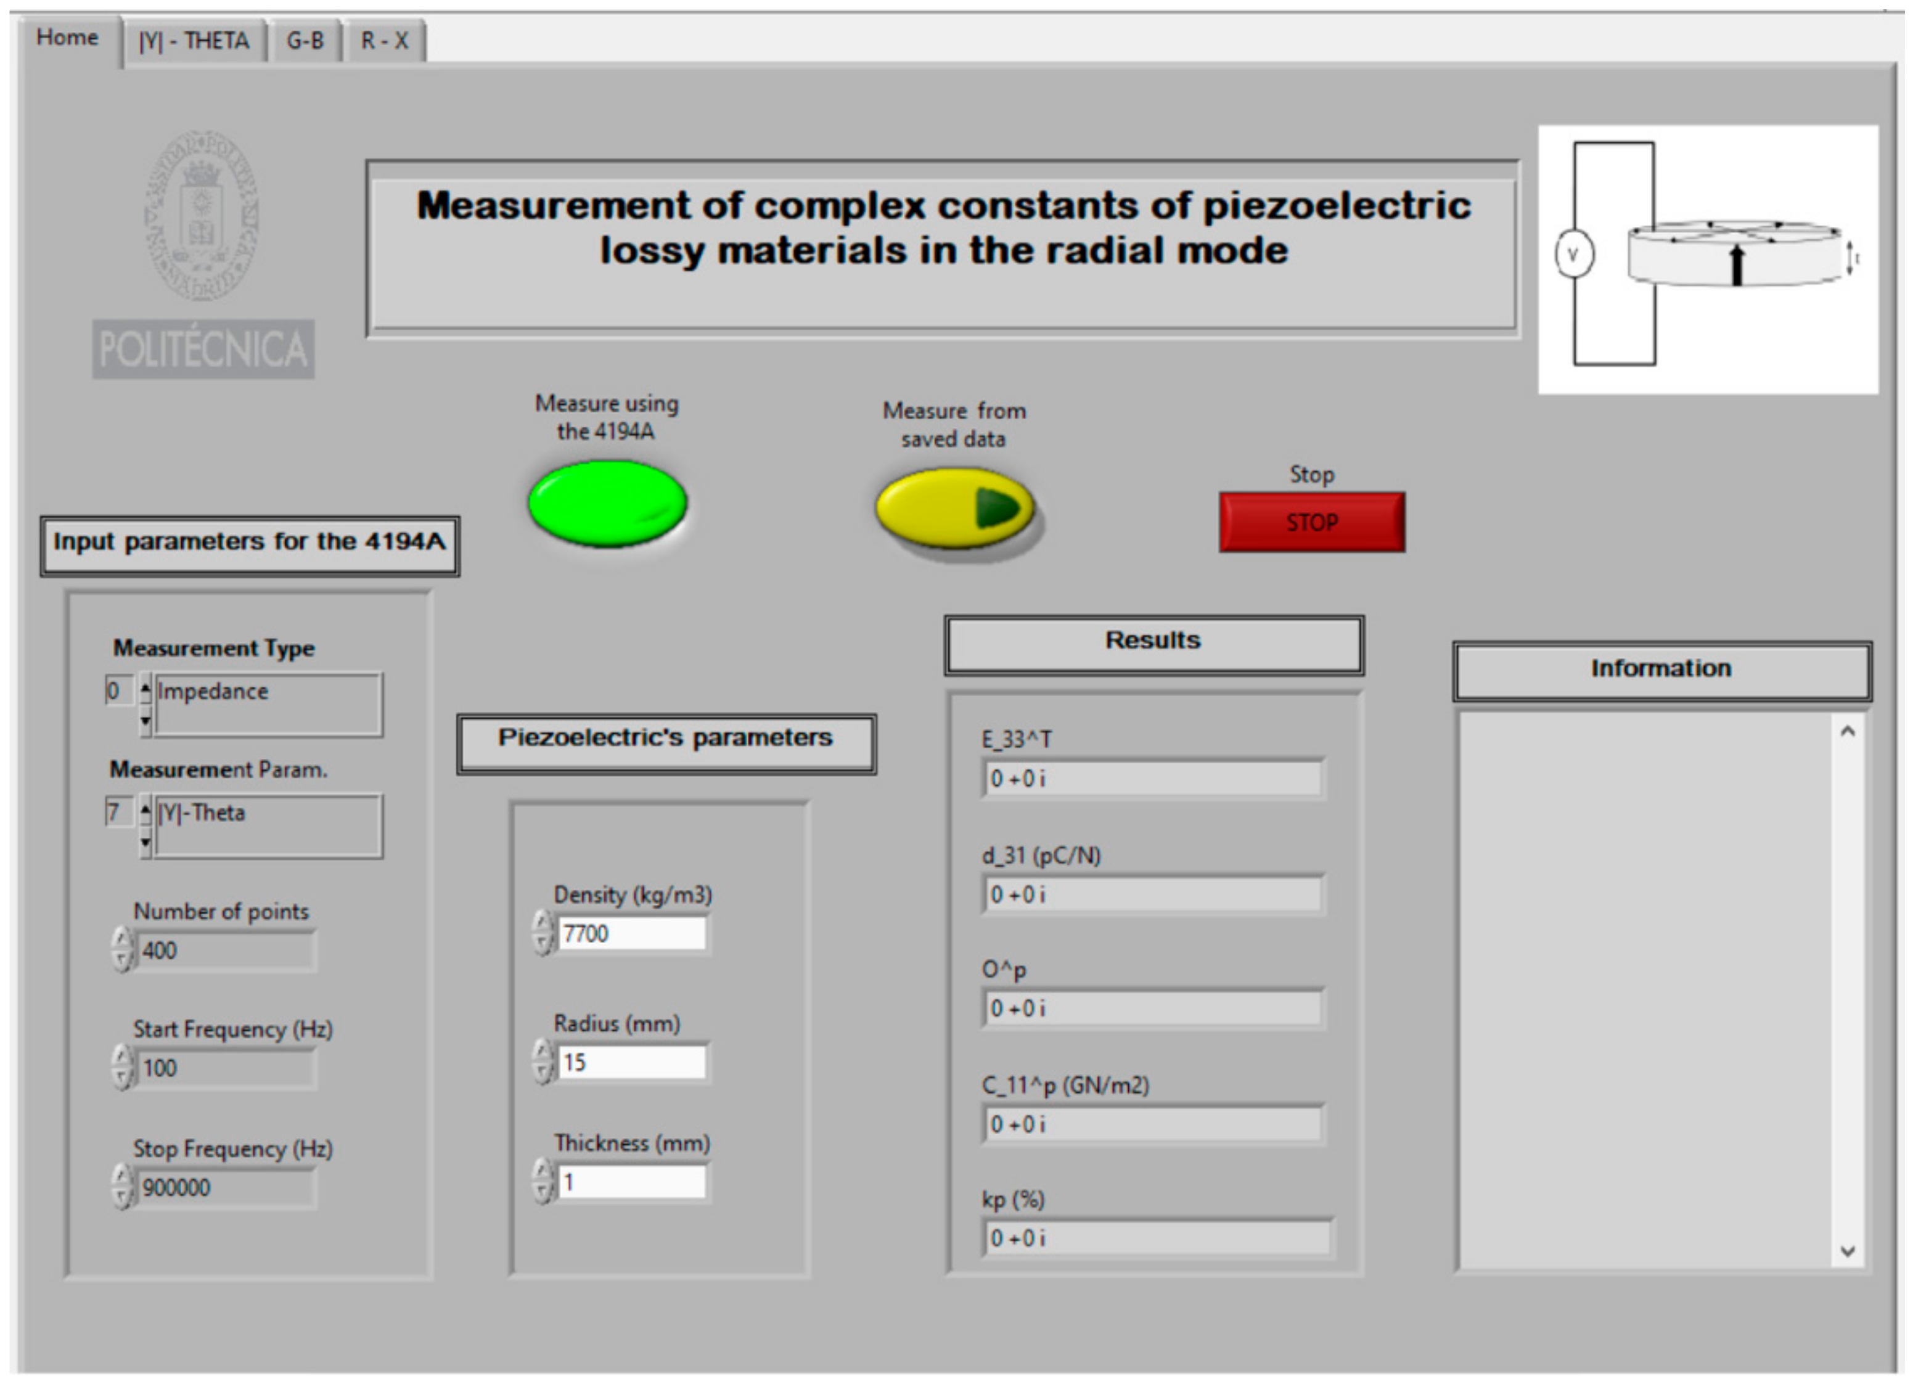1913x1387 pixels.
Task: Switch to the |Y| - THETA tab
Action: 194,41
